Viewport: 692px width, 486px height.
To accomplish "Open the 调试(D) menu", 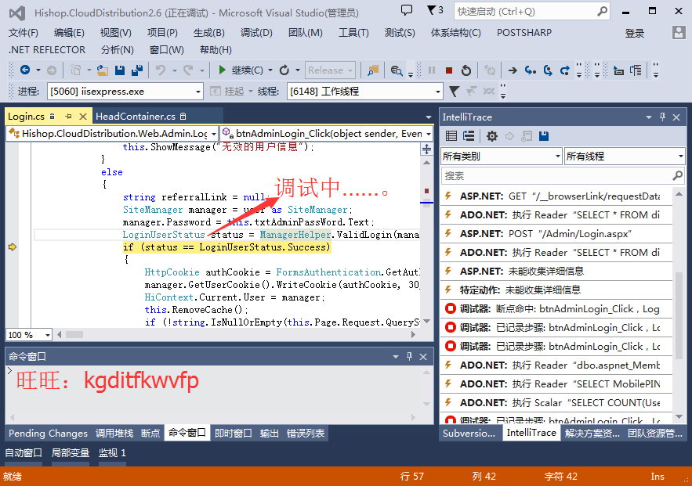I will (x=256, y=33).
